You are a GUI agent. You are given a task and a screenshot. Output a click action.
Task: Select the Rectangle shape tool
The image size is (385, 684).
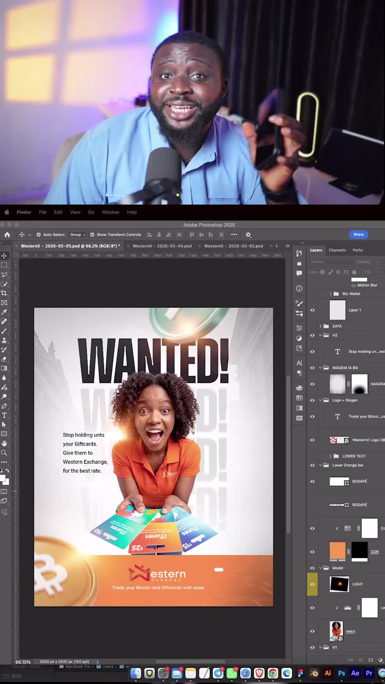[4, 434]
